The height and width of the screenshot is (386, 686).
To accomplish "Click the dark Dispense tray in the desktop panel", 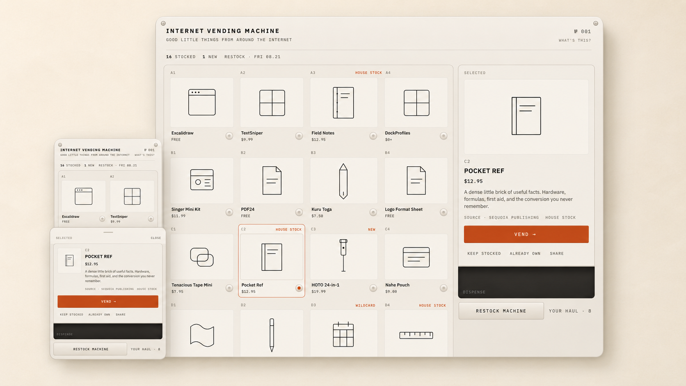I will point(526,282).
